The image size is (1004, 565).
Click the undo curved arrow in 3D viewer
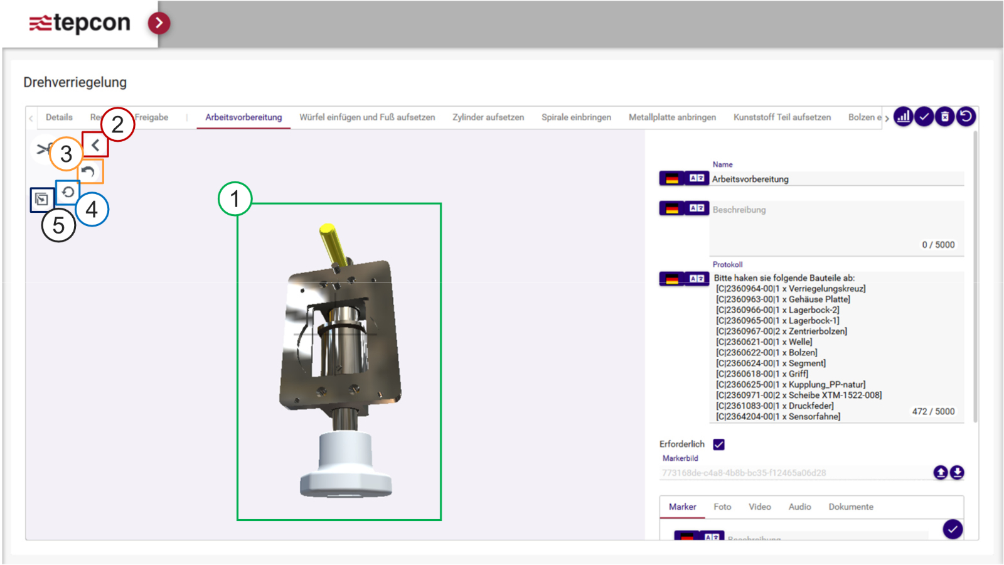tap(88, 171)
